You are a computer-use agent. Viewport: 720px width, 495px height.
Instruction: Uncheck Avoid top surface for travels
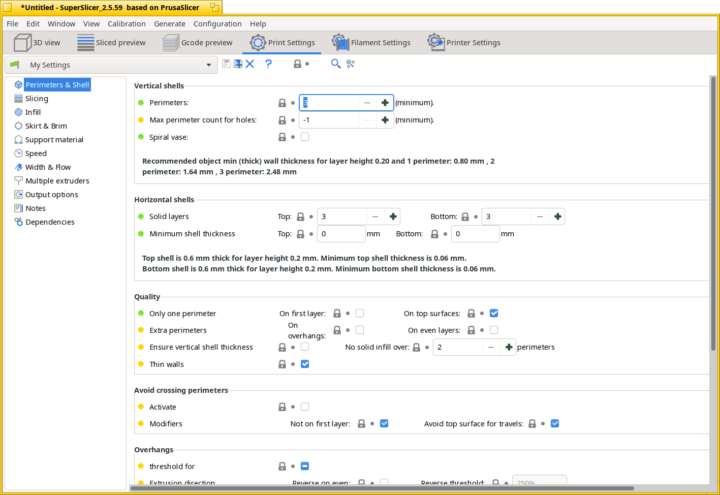555,423
